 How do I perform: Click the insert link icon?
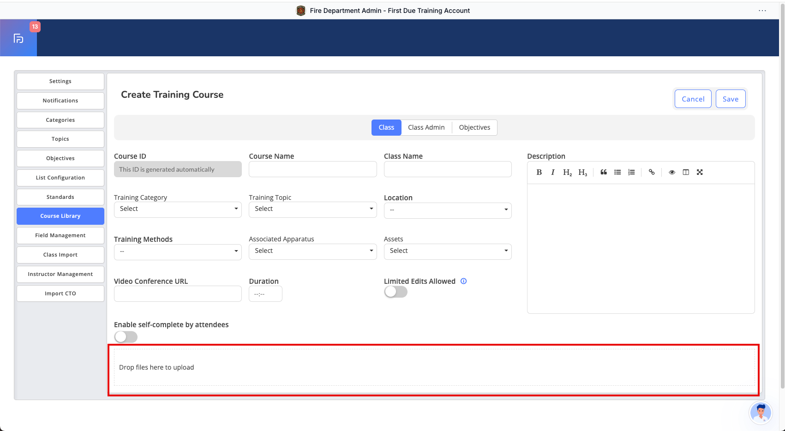pyautogui.click(x=652, y=172)
